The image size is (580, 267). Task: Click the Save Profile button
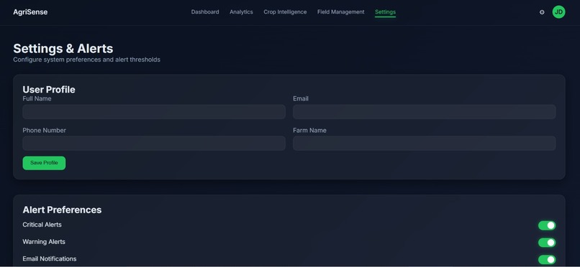pyautogui.click(x=44, y=163)
